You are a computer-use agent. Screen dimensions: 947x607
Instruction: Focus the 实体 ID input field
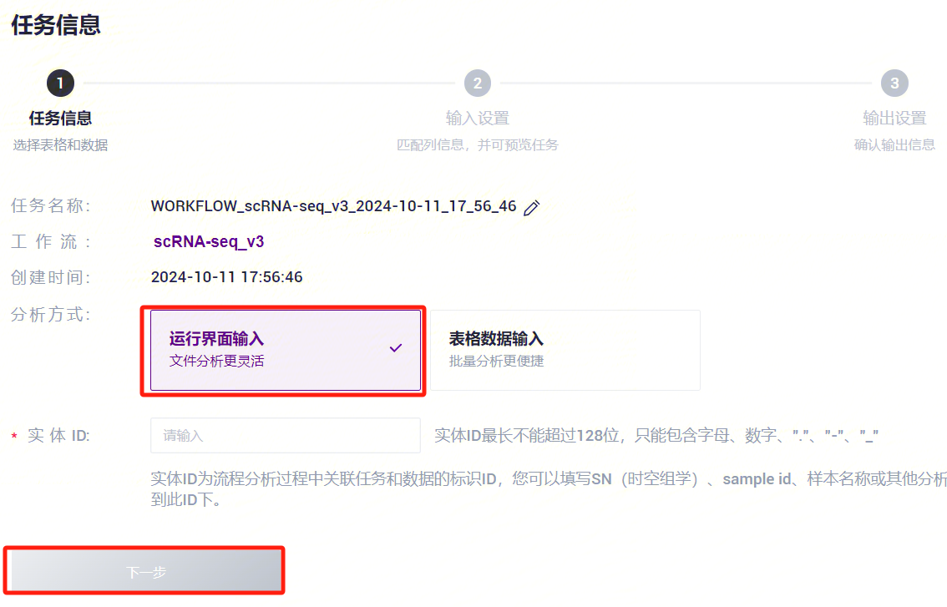286,436
